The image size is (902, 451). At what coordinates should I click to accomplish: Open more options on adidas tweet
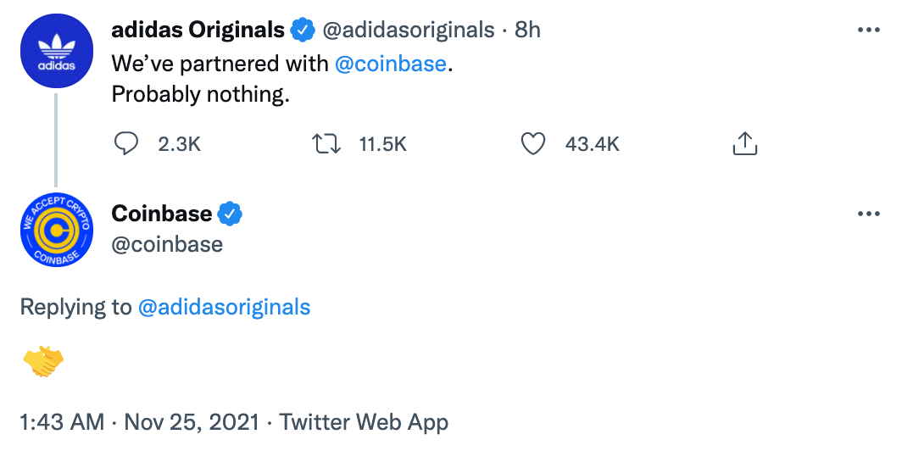click(x=869, y=30)
